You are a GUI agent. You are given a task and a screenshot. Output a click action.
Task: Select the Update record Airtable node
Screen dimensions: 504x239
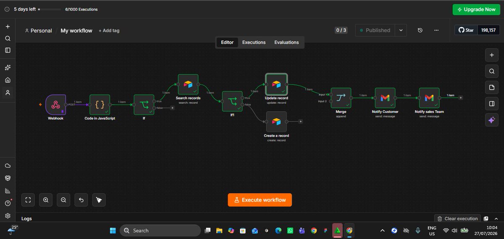pos(276,84)
